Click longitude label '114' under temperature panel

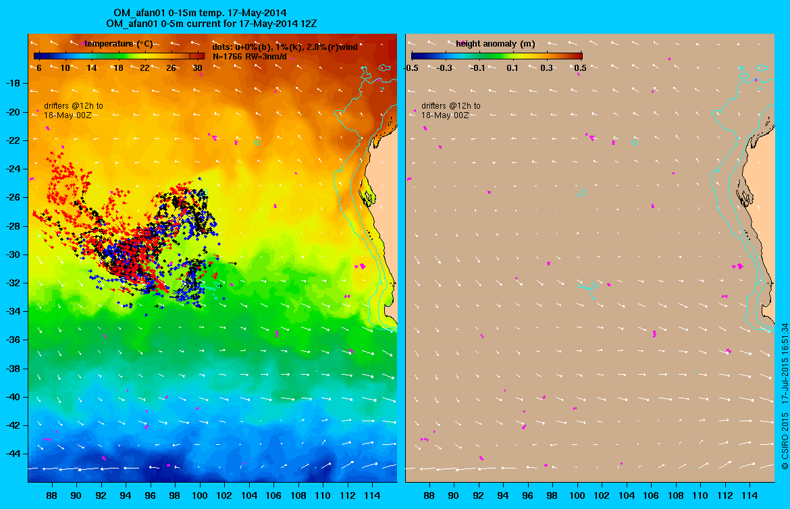pos(372,495)
